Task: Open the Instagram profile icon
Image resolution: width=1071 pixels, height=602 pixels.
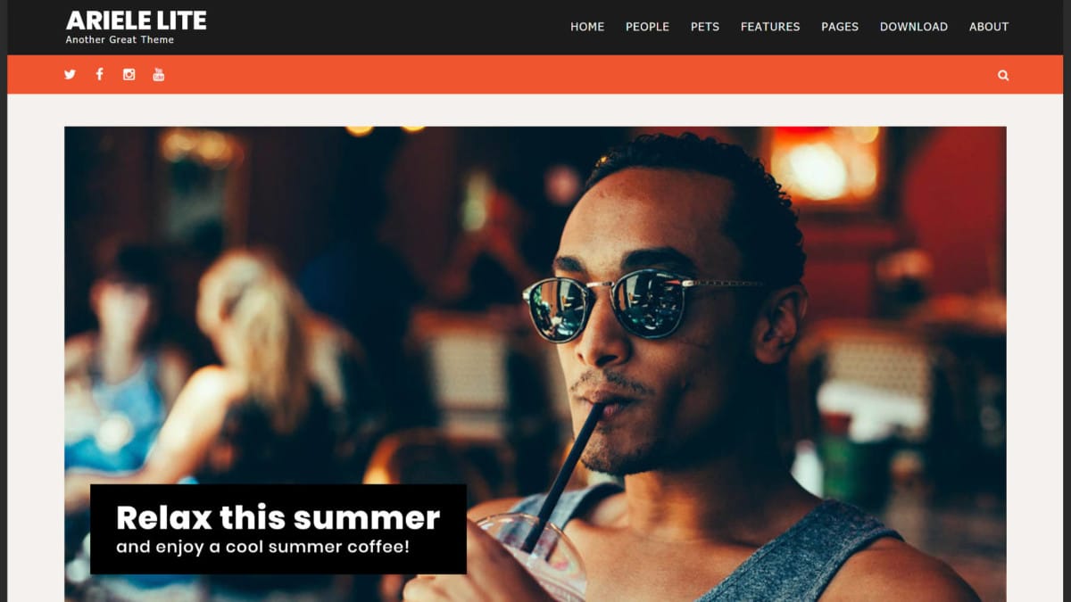Action: [129, 75]
